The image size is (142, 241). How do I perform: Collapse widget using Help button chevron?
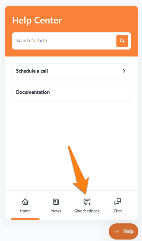pos(117,231)
